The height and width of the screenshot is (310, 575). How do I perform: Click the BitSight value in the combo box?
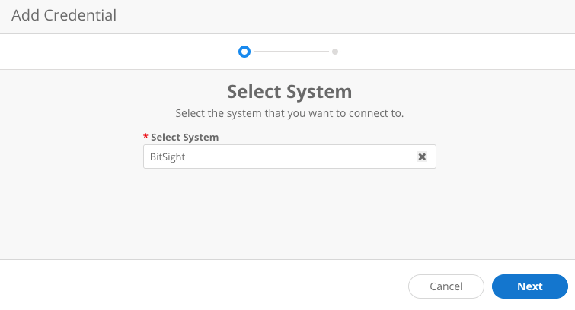coord(168,157)
